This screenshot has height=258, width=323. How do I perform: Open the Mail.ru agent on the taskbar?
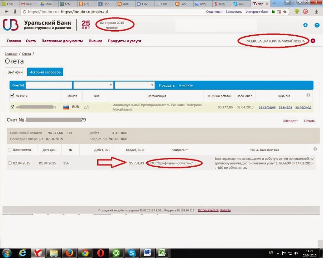click(116, 253)
